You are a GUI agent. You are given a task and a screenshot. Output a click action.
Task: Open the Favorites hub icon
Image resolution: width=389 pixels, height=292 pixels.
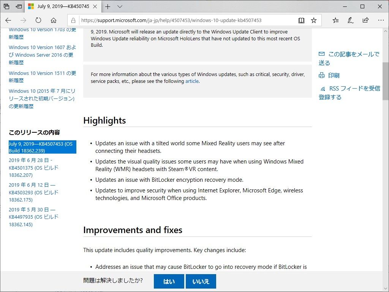click(335, 21)
